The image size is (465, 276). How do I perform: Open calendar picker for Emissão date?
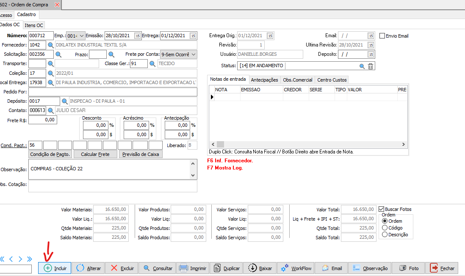point(137,36)
